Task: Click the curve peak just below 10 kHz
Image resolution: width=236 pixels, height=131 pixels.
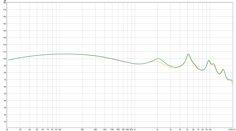Action: pos(209,60)
